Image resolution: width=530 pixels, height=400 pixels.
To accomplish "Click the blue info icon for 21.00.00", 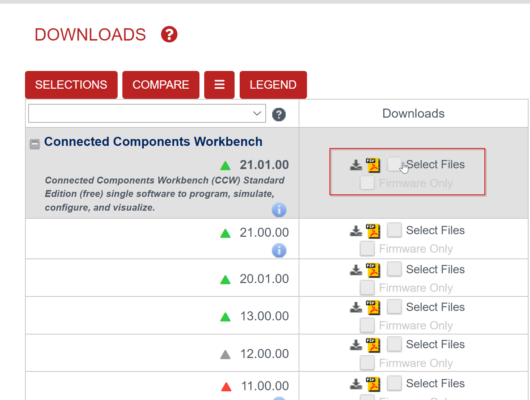I will (279, 250).
